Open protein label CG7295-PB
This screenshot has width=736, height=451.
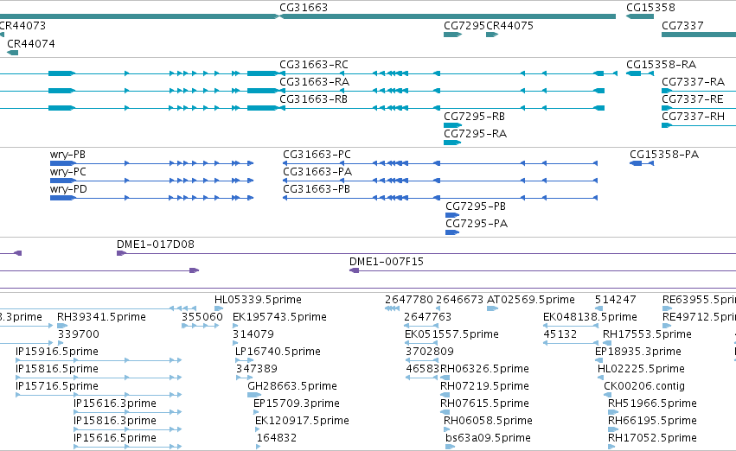click(x=476, y=206)
